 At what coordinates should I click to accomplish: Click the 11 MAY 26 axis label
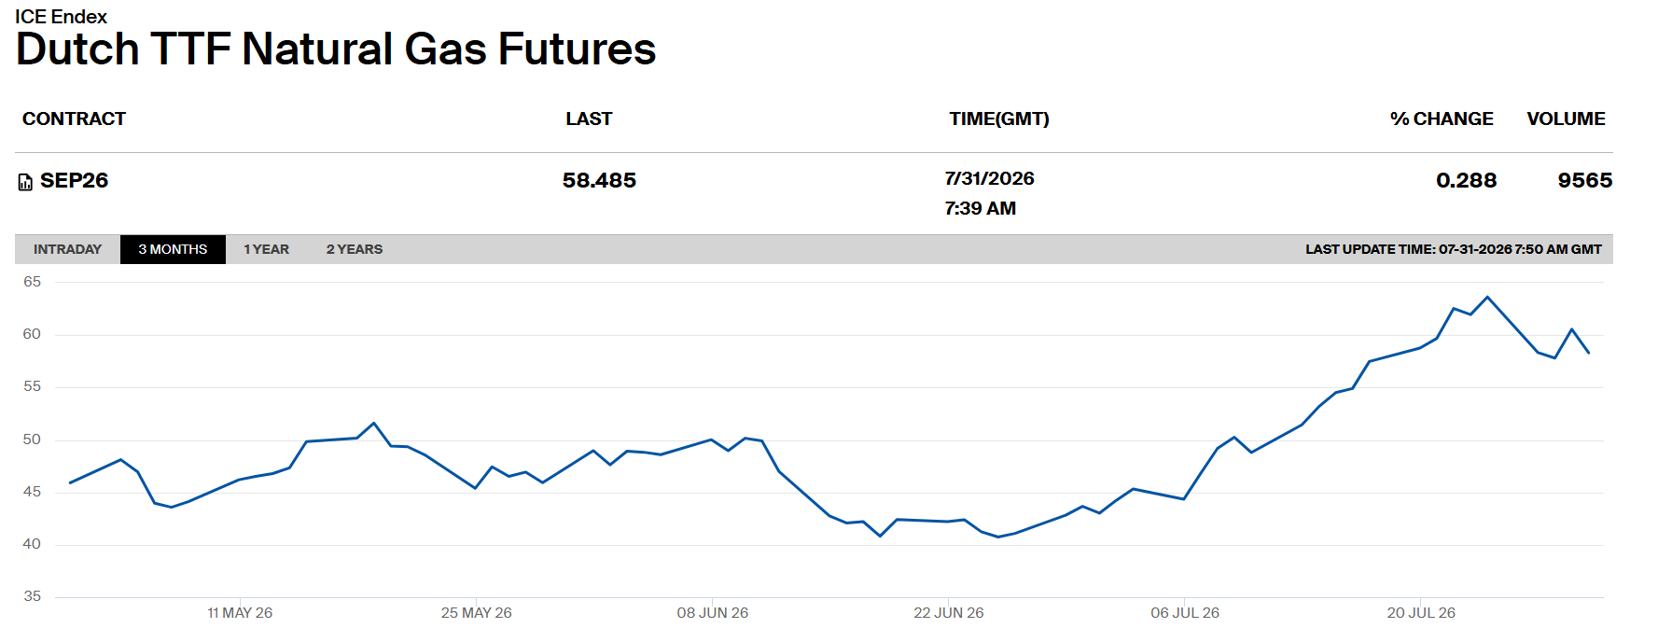(240, 612)
